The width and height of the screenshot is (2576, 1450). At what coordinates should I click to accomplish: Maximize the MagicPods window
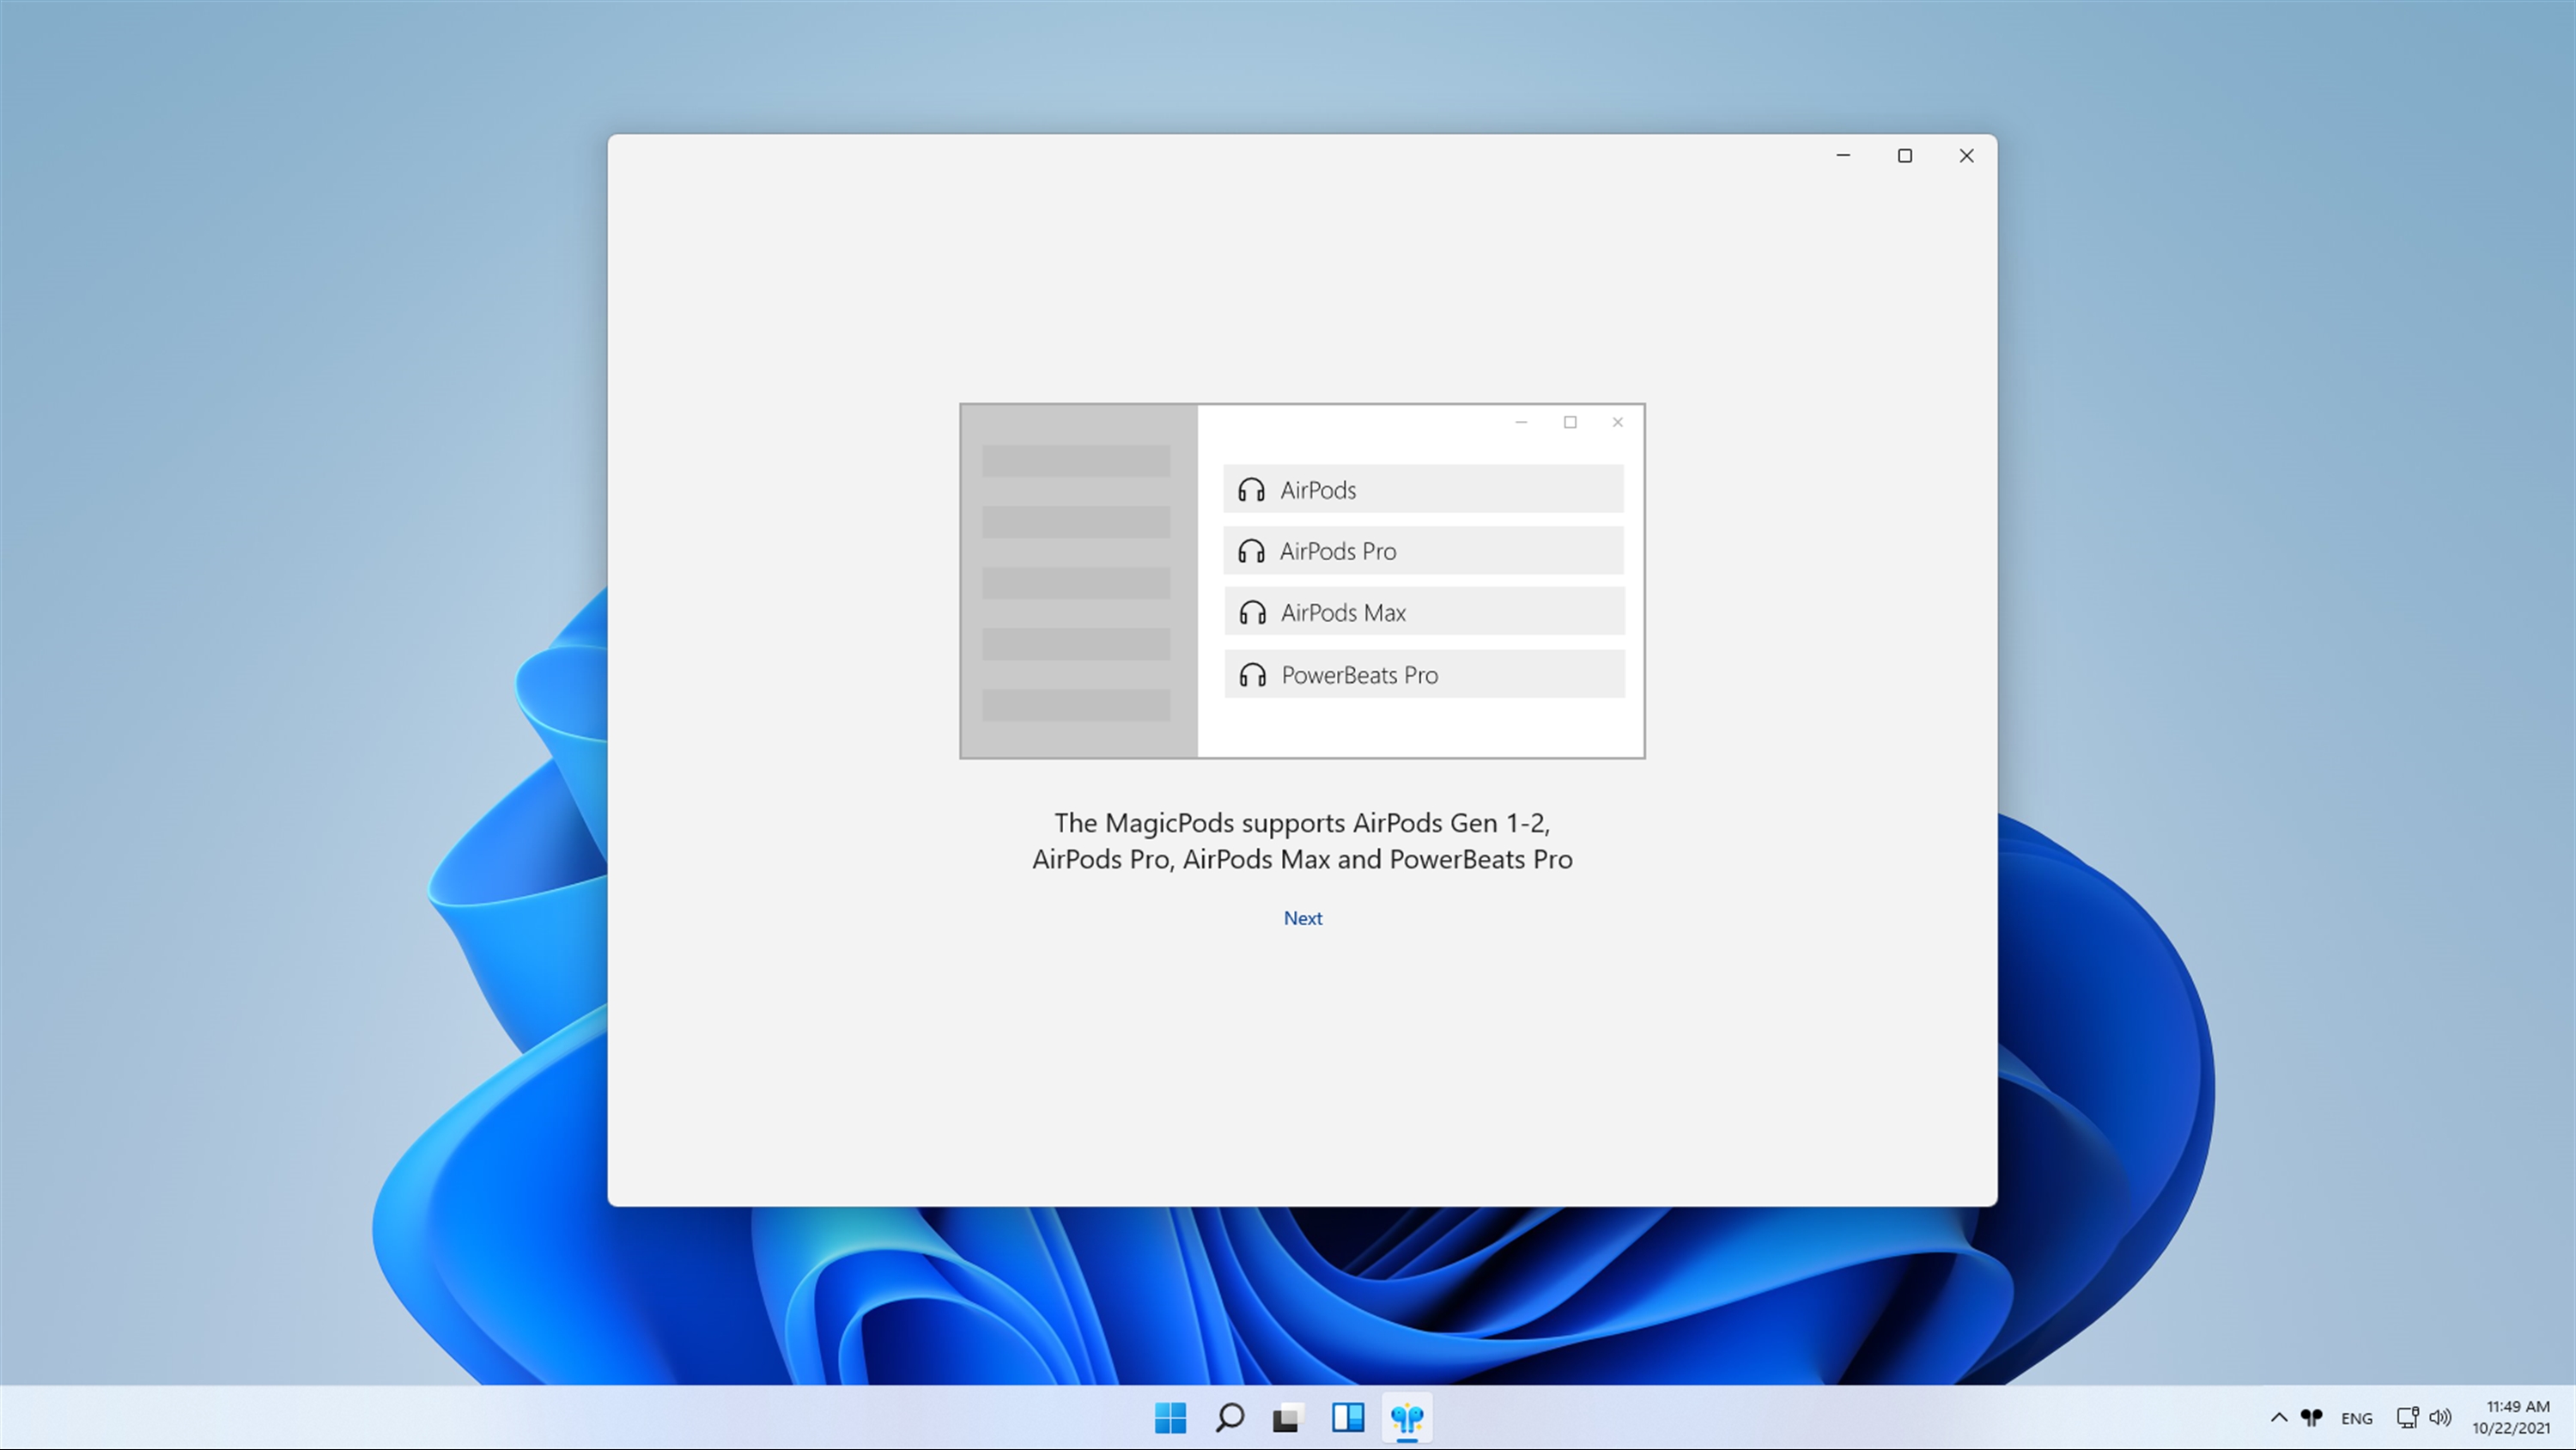(1904, 155)
